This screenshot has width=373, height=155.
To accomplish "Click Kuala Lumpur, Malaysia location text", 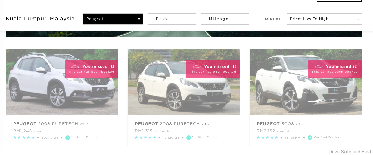I will (40, 19).
